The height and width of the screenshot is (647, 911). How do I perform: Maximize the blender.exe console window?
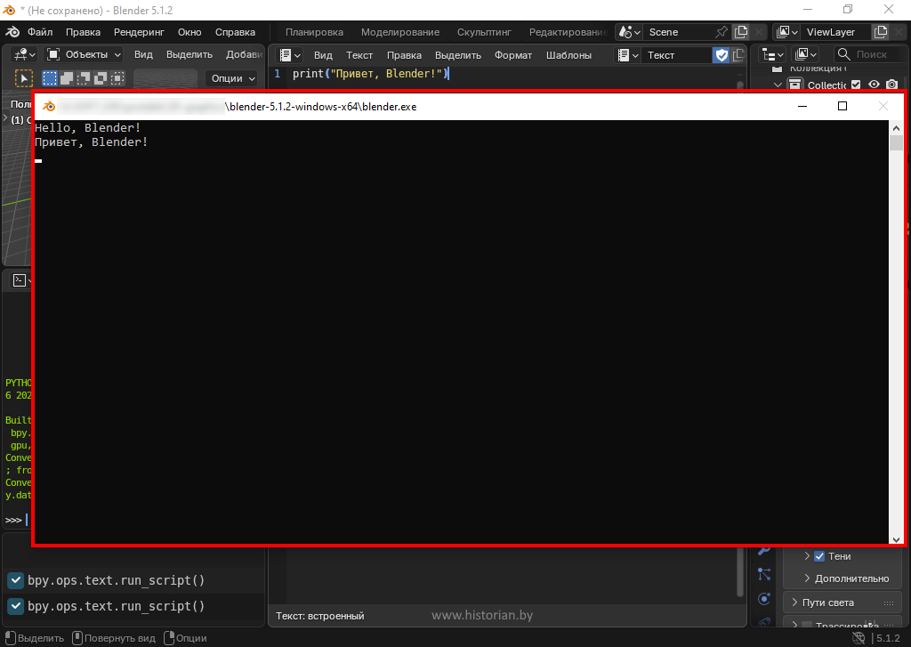pos(842,106)
